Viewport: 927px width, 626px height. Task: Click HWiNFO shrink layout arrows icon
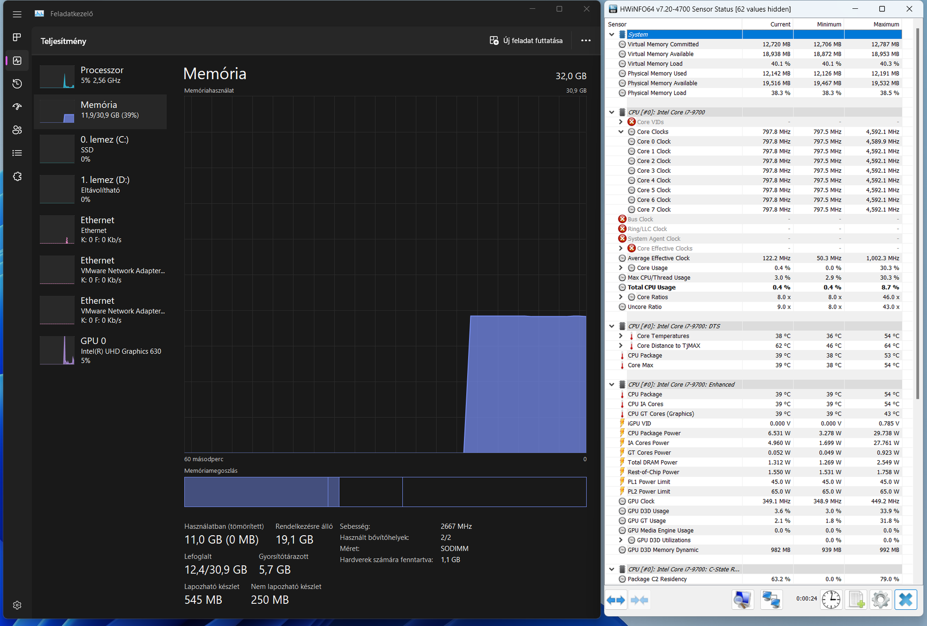click(639, 600)
